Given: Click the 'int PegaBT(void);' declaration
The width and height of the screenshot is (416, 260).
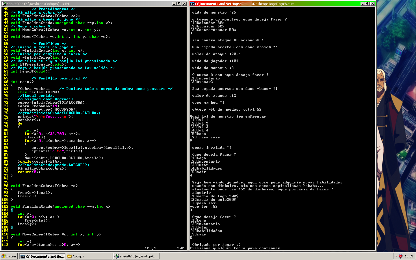Looking at the screenshot, I should click(30, 71).
